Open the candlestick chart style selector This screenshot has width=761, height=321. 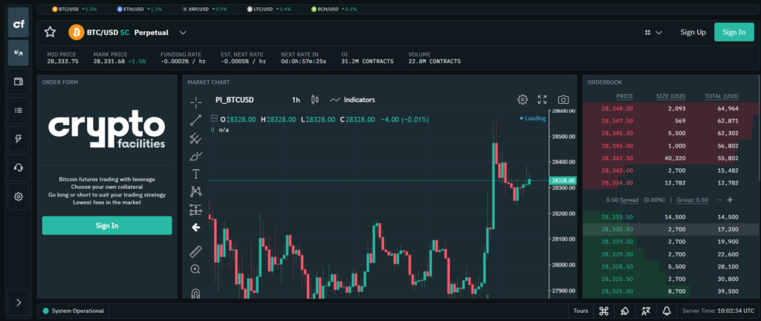coord(314,100)
